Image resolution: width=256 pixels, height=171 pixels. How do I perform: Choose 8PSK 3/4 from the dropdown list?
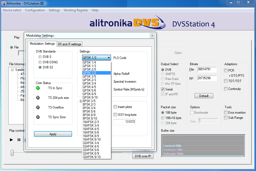click(89, 108)
